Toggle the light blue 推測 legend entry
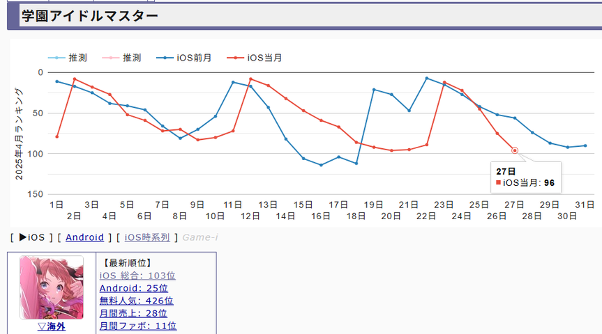The image size is (602, 334). click(68, 58)
